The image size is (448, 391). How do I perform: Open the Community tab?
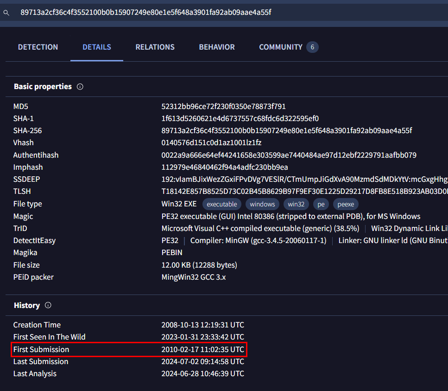click(281, 47)
